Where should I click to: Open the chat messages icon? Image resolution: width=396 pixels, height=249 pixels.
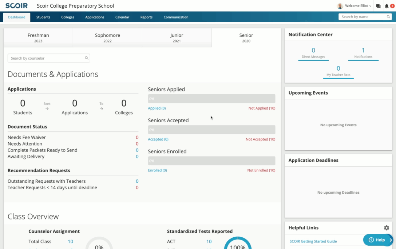[x=378, y=6]
